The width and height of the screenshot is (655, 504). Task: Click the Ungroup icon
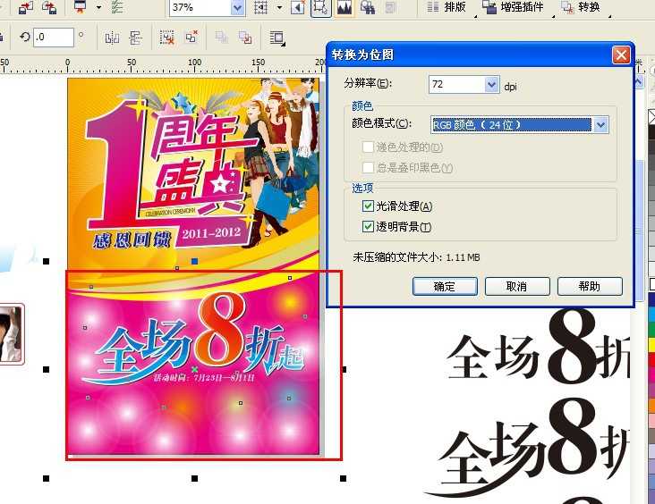click(x=167, y=38)
